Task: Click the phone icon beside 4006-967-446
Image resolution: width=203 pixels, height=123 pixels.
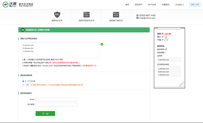Action: click(137, 15)
